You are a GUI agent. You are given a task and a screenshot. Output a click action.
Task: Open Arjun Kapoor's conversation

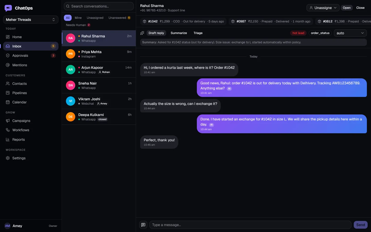coord(99,70)
